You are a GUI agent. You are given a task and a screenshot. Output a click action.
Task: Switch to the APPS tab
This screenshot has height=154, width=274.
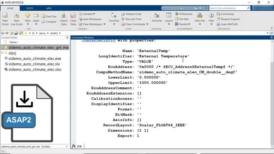[49, 8]
